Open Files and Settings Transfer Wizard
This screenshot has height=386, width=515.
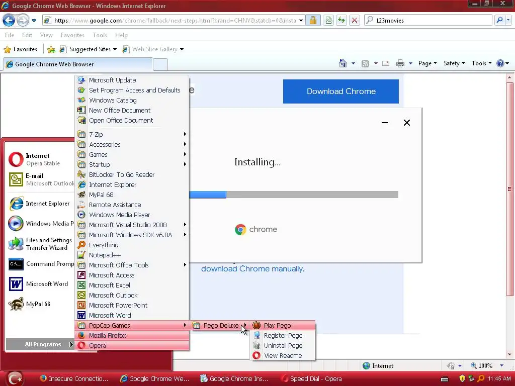point(40,244)
